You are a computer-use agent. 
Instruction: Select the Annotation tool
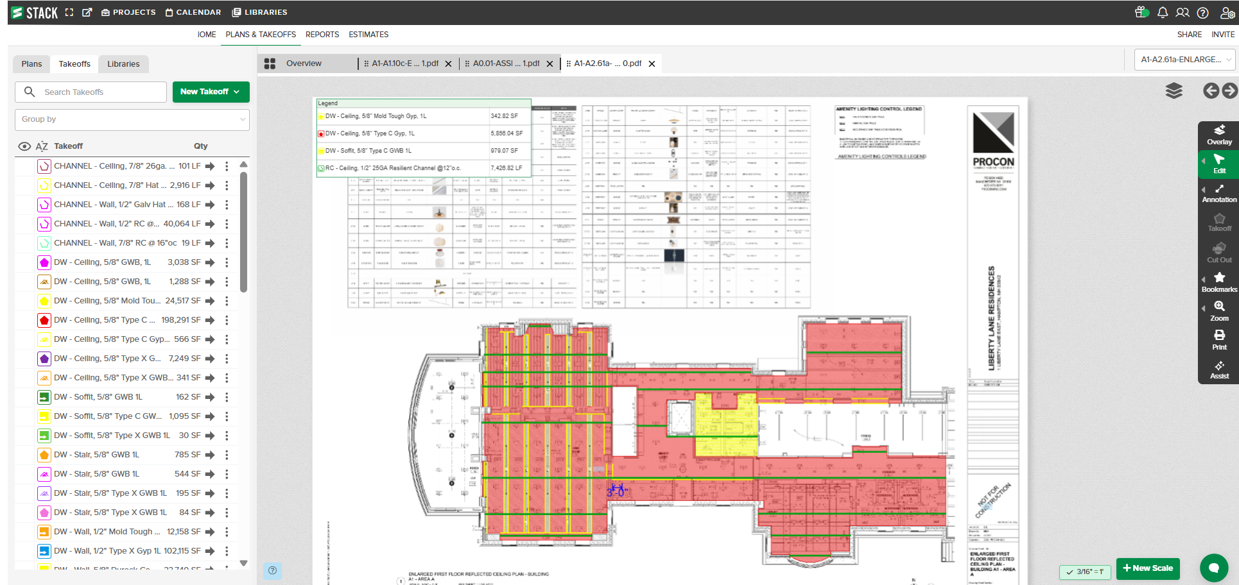(x=1218, y=193)
